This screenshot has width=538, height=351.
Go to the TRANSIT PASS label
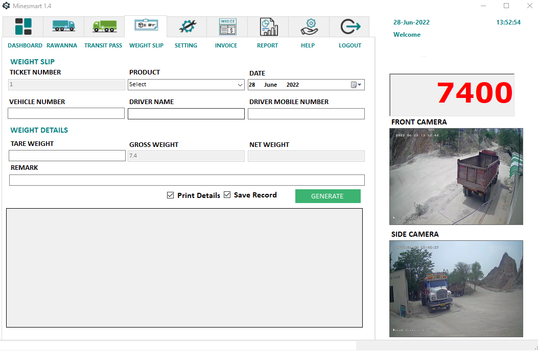tap(103, 45)
